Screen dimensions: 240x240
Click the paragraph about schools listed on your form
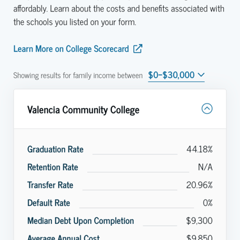(x=119, y=13)
